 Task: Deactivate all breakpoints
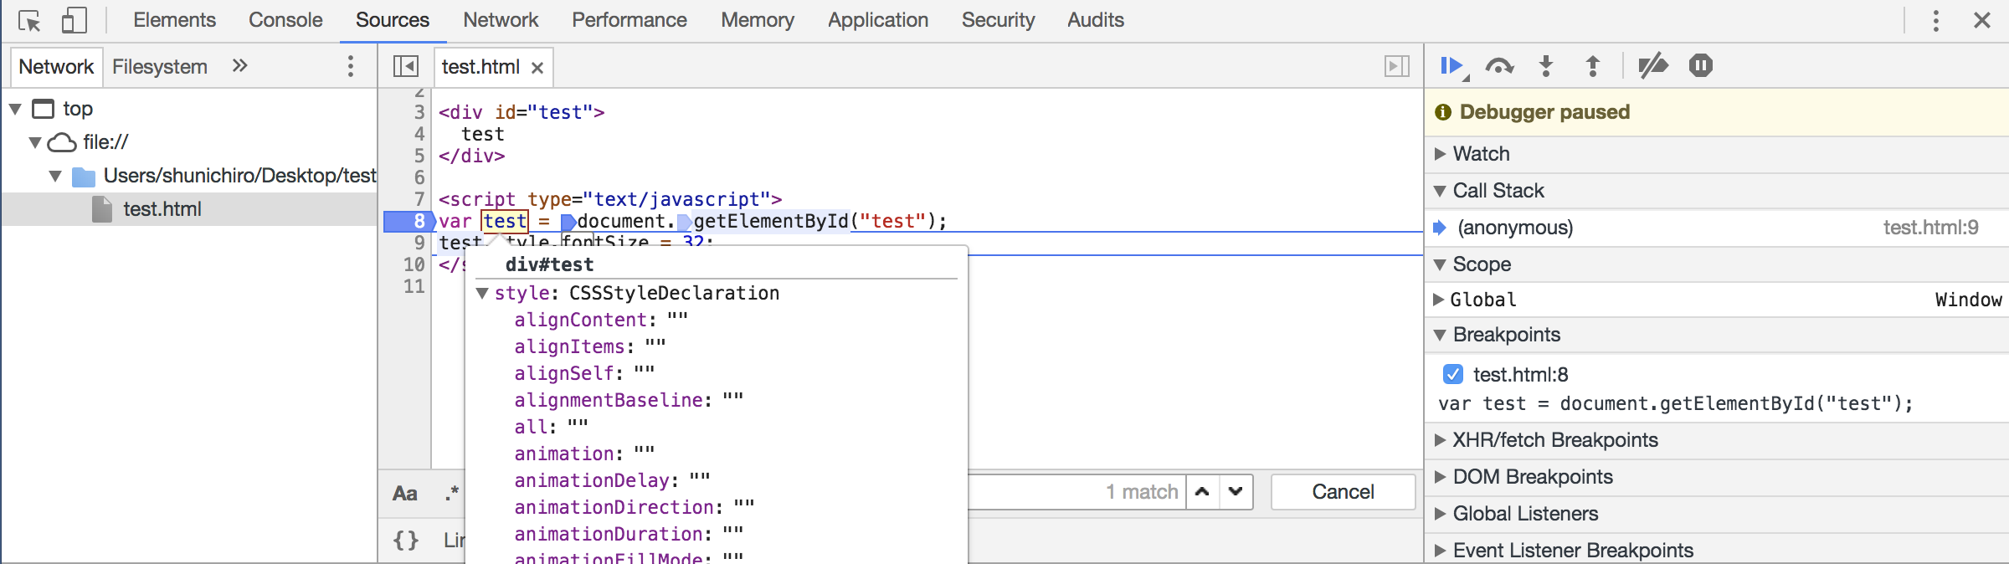(1653, 65)
